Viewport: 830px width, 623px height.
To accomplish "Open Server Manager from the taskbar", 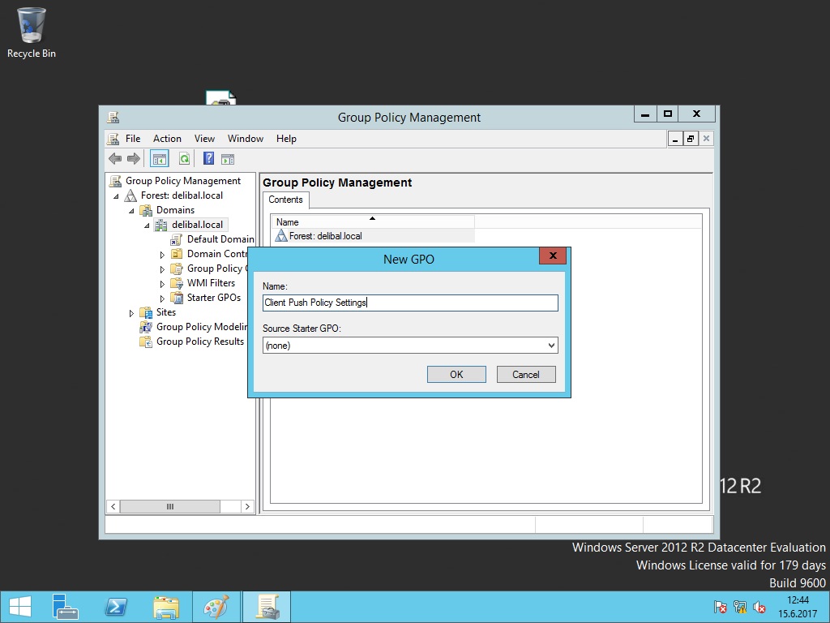I will (65, 607).
